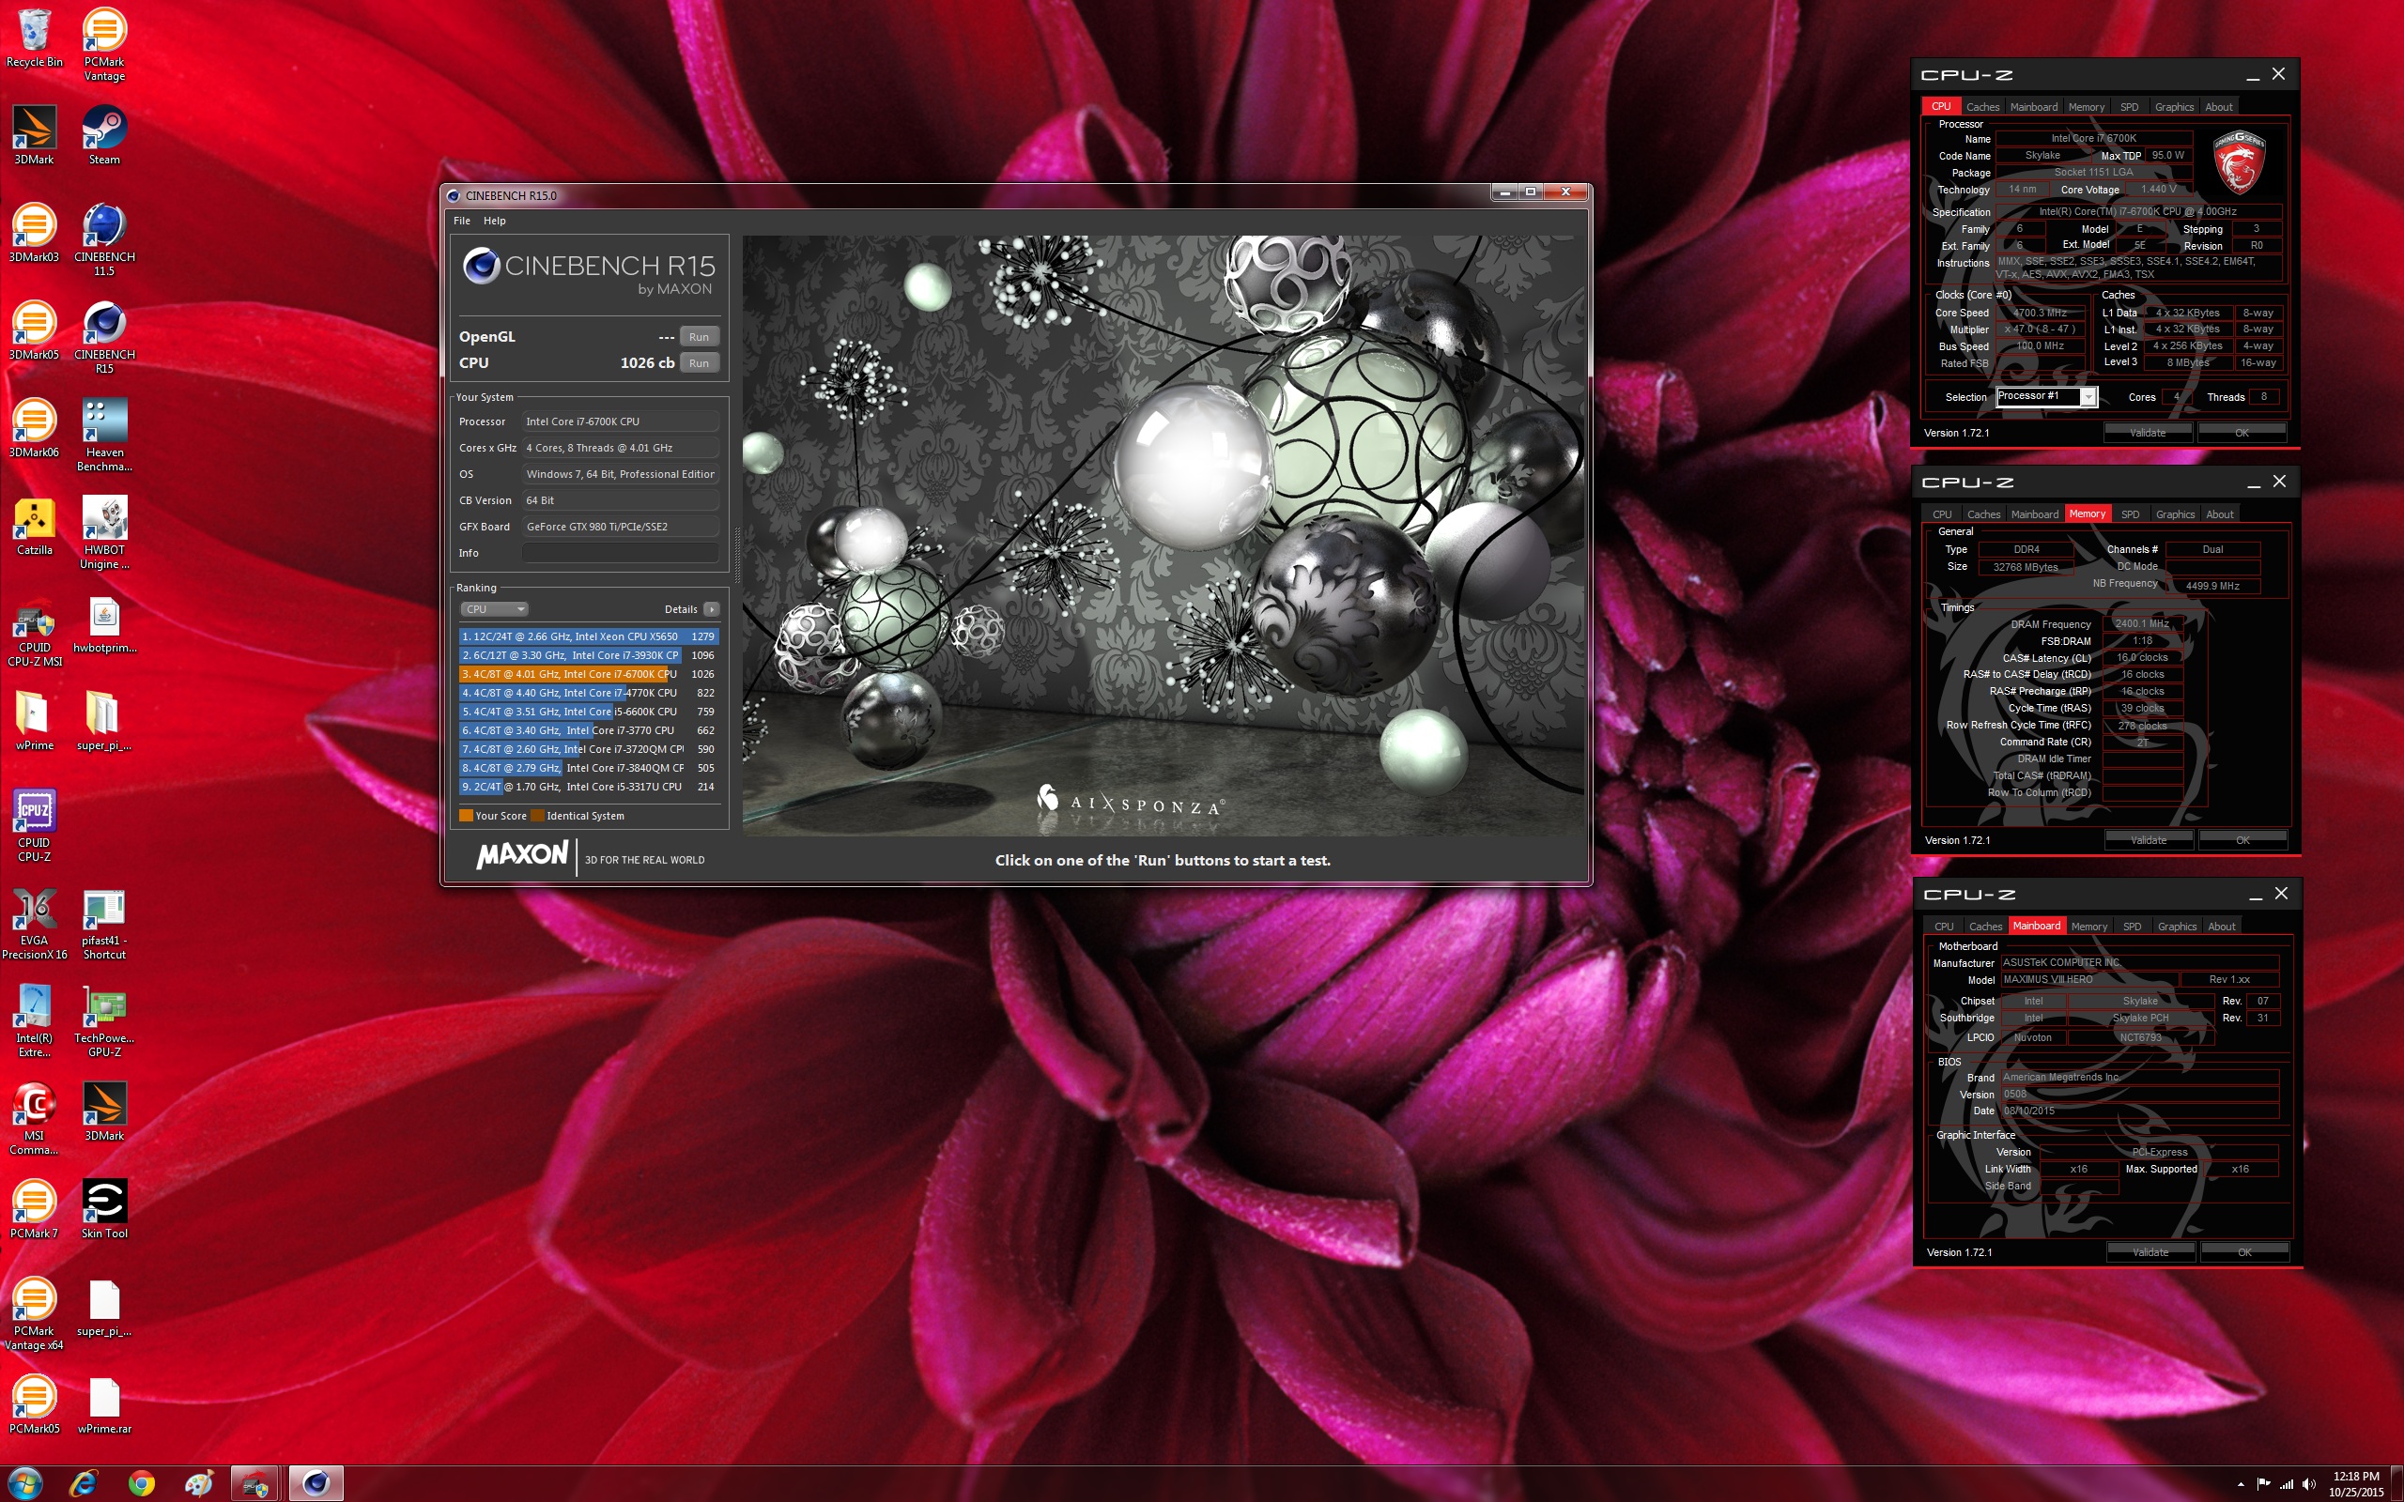Select the wPrime.rar file icon
The width and height of the screenshot is (2404, 1502).
[104, 1403]
